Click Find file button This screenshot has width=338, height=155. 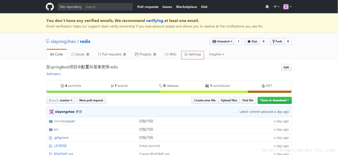tap(248, 100)
